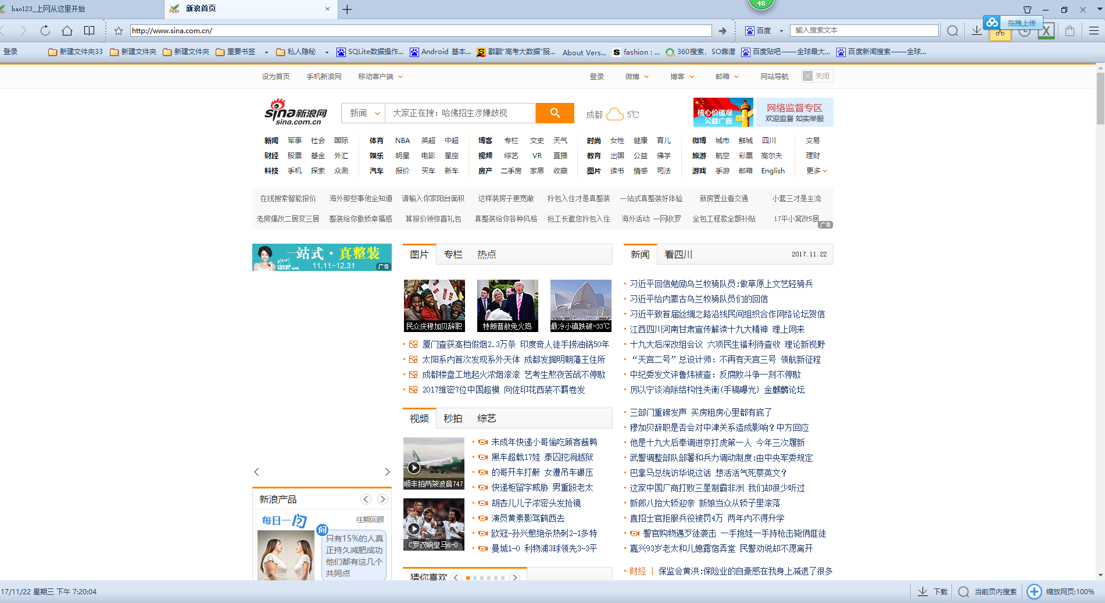Click the status bar 下载 icon

pyautogui.click(x=922, y=591)
